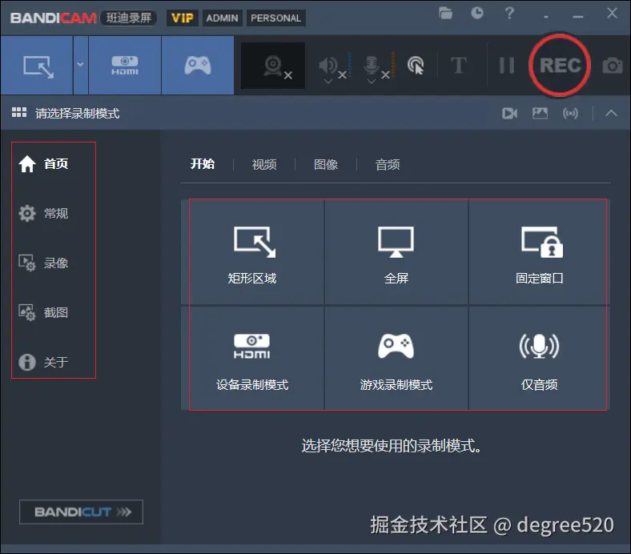631x554 pixels.
Task: Open 关于 about section in sidebar
Action: pyautogui.click(x=44, y=362)
